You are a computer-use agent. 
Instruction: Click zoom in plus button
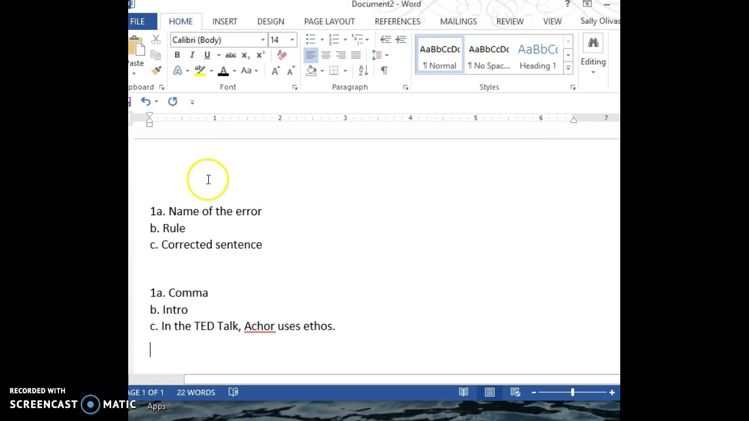(x=612, y=392)
